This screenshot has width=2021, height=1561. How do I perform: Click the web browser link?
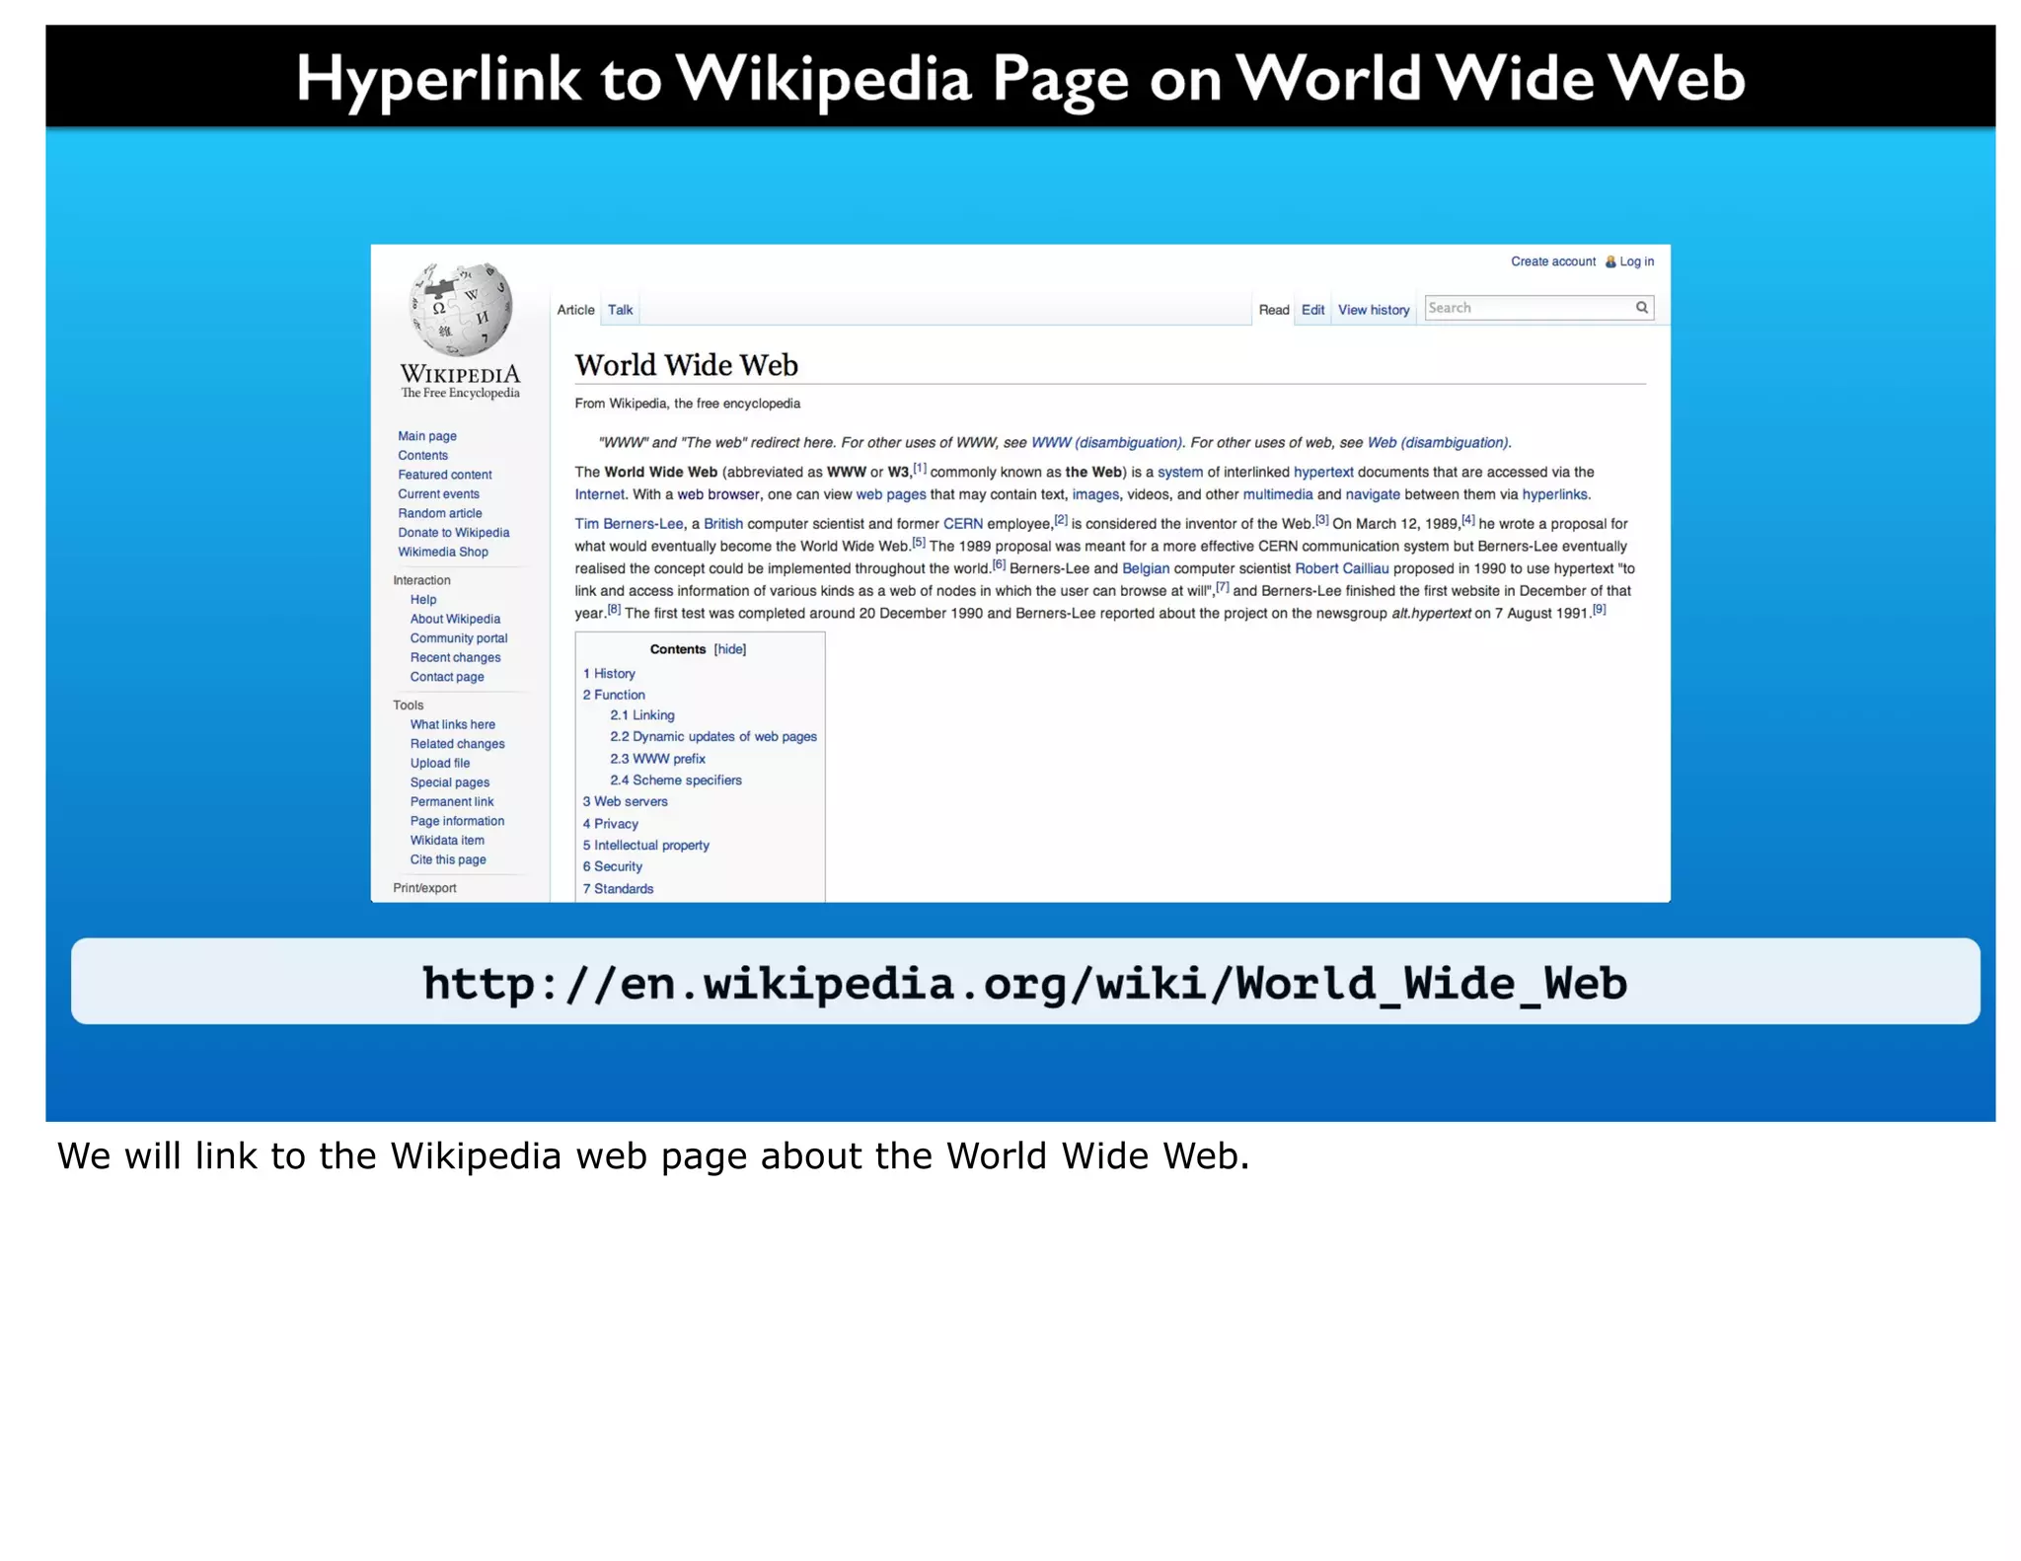pyautogui.click(x=718, y=495)
